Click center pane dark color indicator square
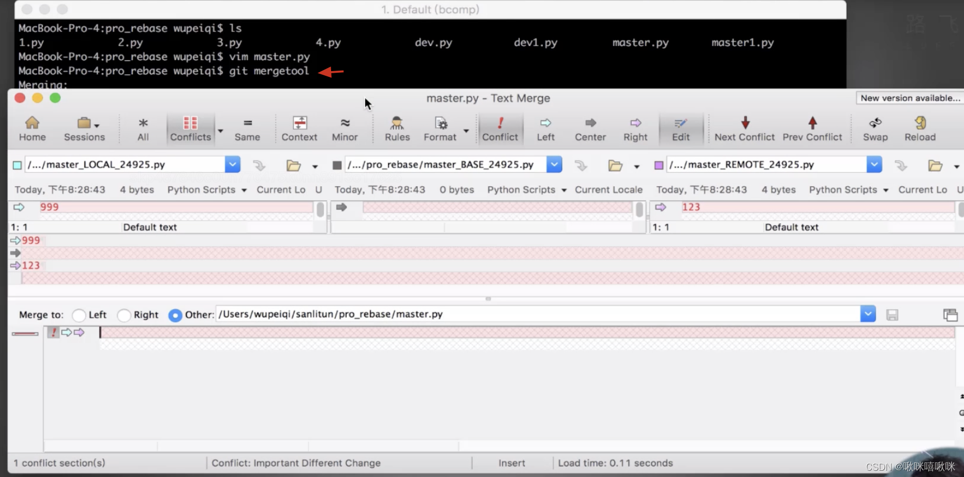This screenshot has width=964, height=477. click(x=337, y=165)
